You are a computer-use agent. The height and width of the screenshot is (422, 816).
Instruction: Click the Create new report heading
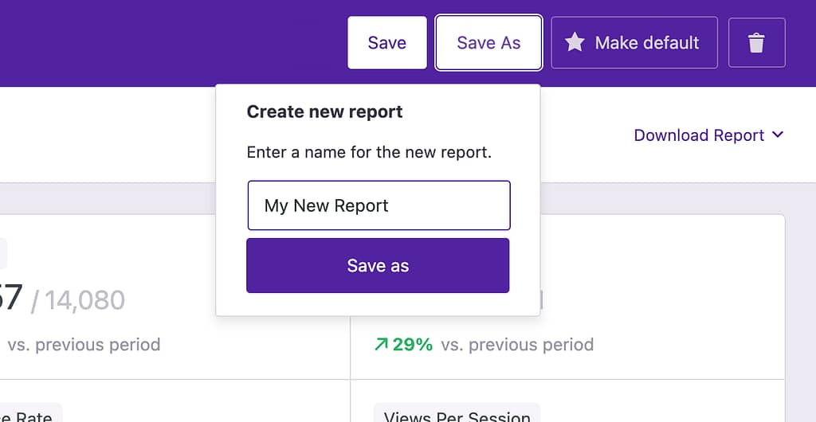(325, 111)
